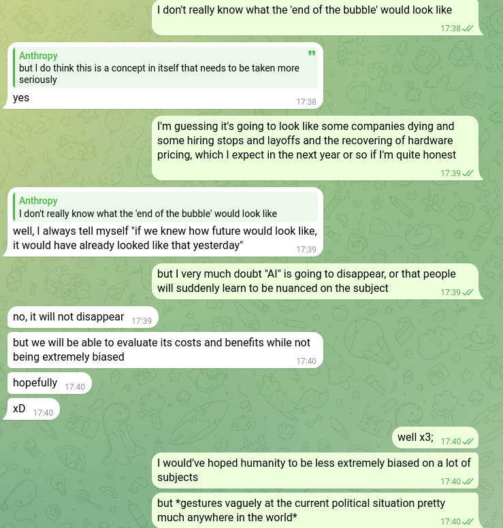Click the quote icon in the first reply
Screen dimensions: 503x528
click(x=312, y=54)
